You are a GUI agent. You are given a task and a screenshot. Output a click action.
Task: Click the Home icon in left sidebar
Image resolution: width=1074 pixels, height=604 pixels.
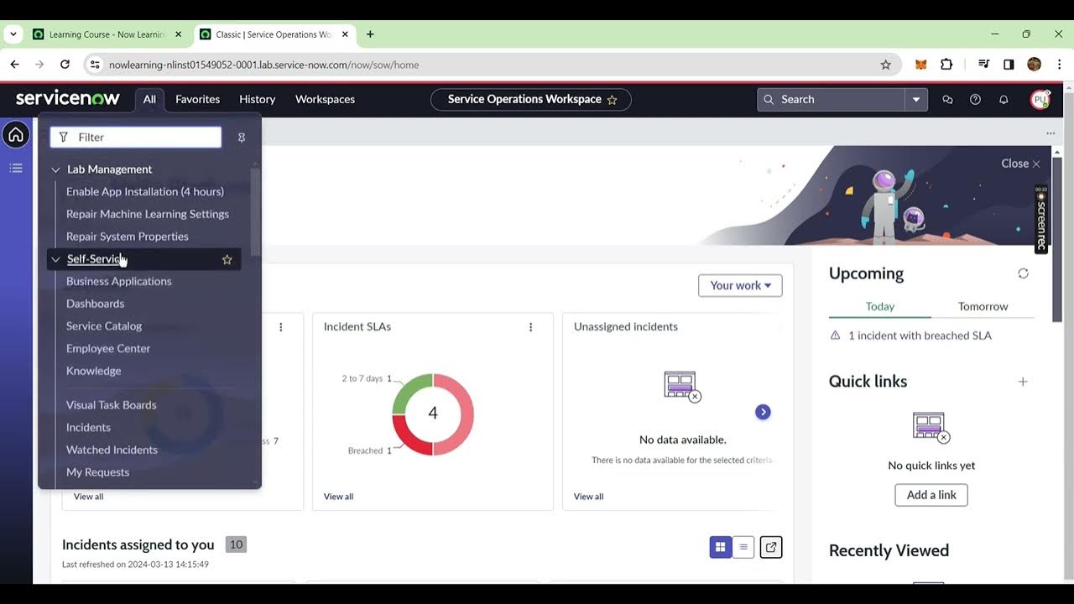[16, 135]
